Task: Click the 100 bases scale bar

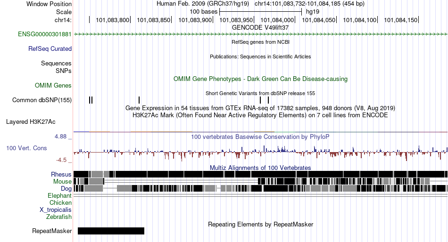Action: 260,12
